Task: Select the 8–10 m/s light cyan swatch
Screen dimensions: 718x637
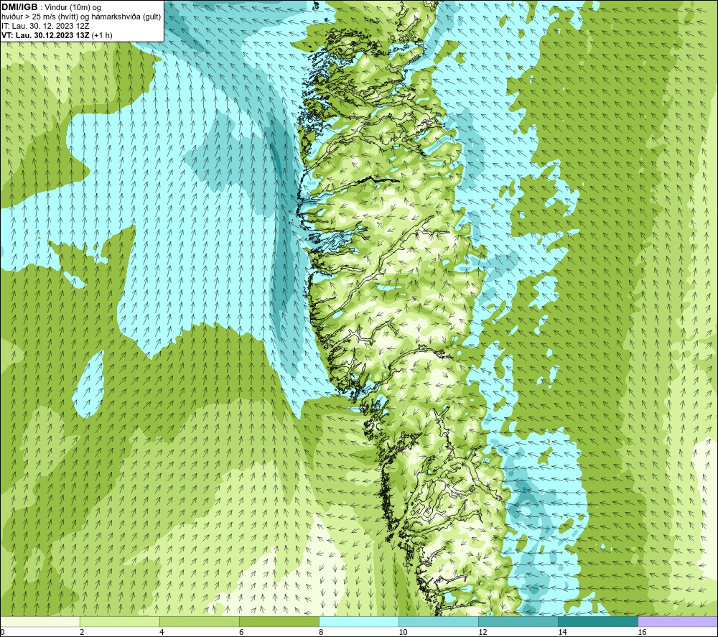Action: tap(358, 621)
